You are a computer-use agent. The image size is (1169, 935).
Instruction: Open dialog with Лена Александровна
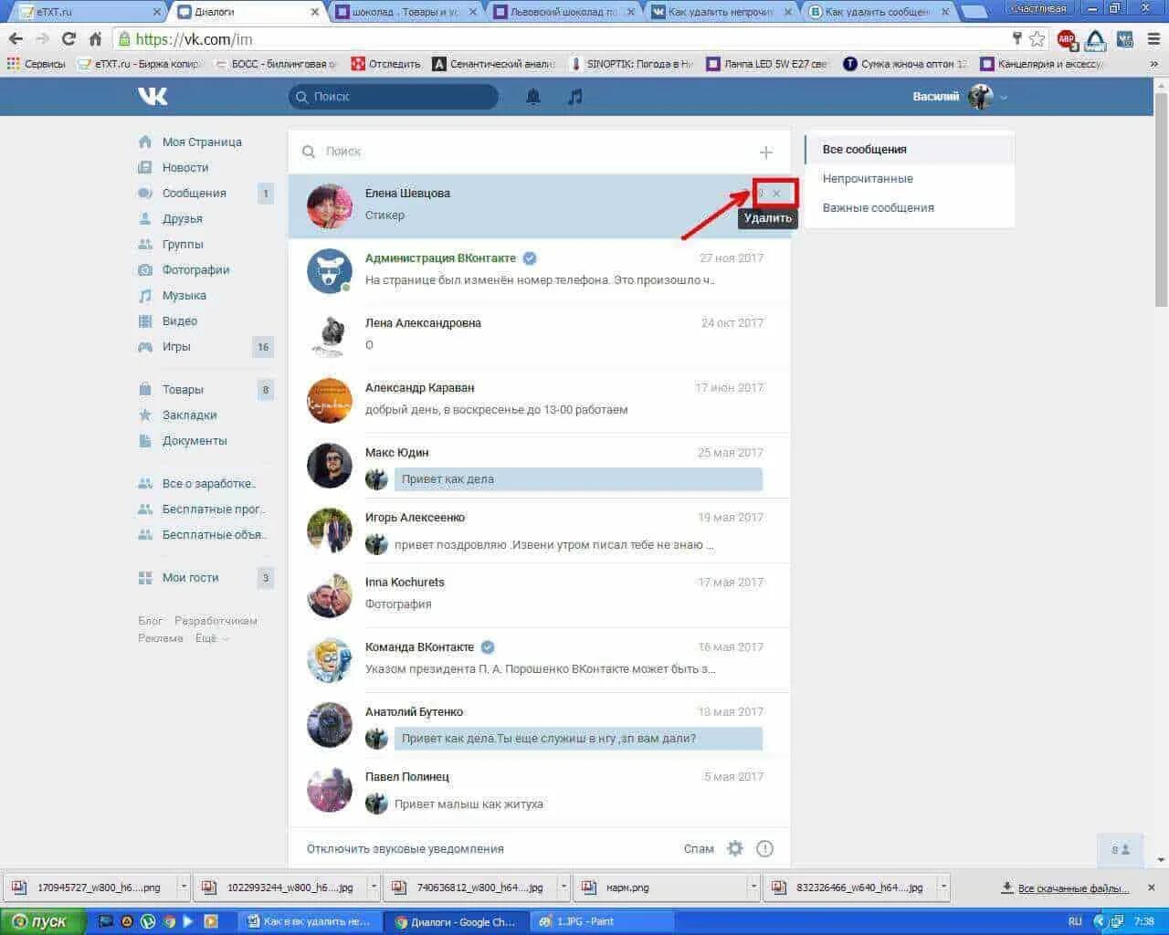pos(539,335)
